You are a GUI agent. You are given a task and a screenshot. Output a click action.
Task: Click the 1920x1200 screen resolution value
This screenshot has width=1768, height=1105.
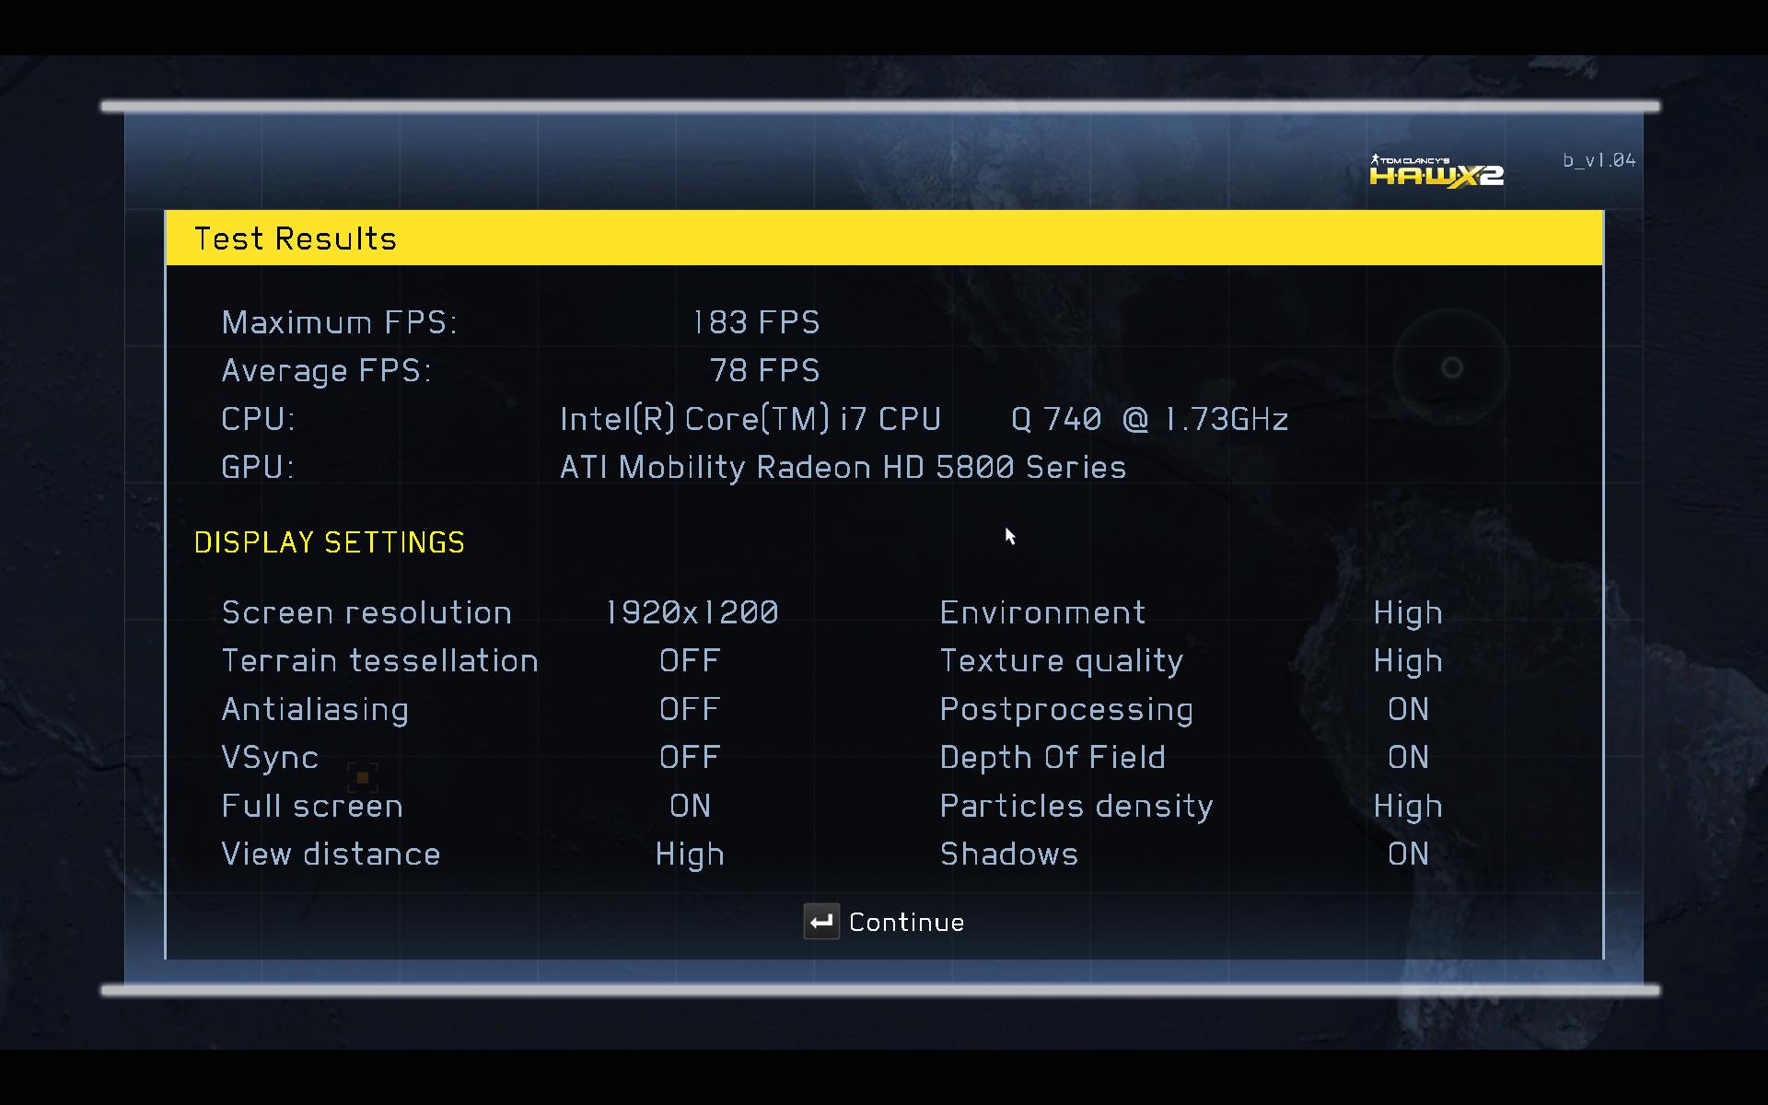[x=692, y=612]
